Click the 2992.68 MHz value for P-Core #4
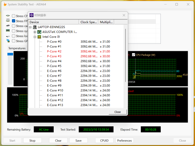The height and width of the screenshot is (146, 195). 89,61
